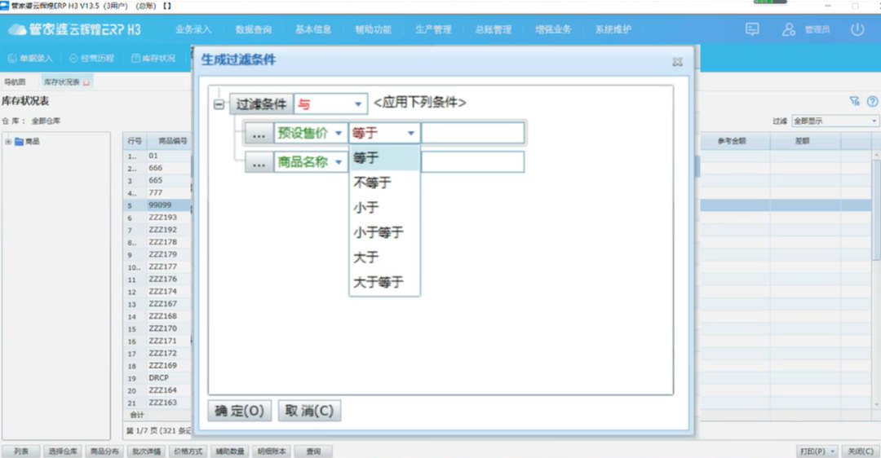Select 大于等于 from the operator list

(384, 282)
